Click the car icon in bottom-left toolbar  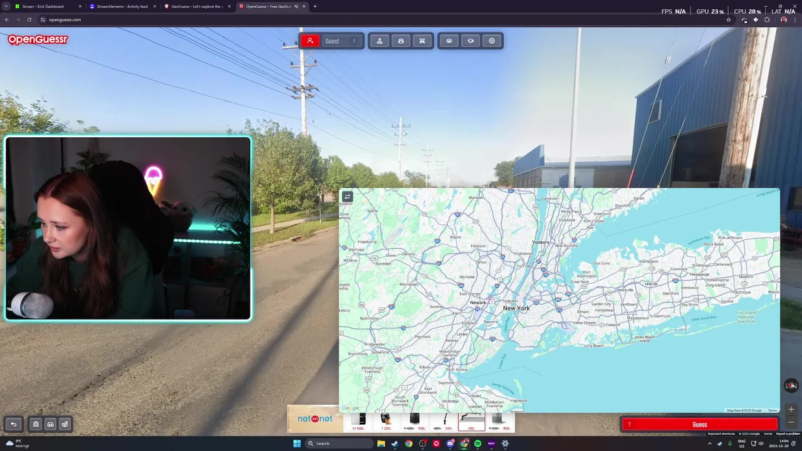pos(50,424)
